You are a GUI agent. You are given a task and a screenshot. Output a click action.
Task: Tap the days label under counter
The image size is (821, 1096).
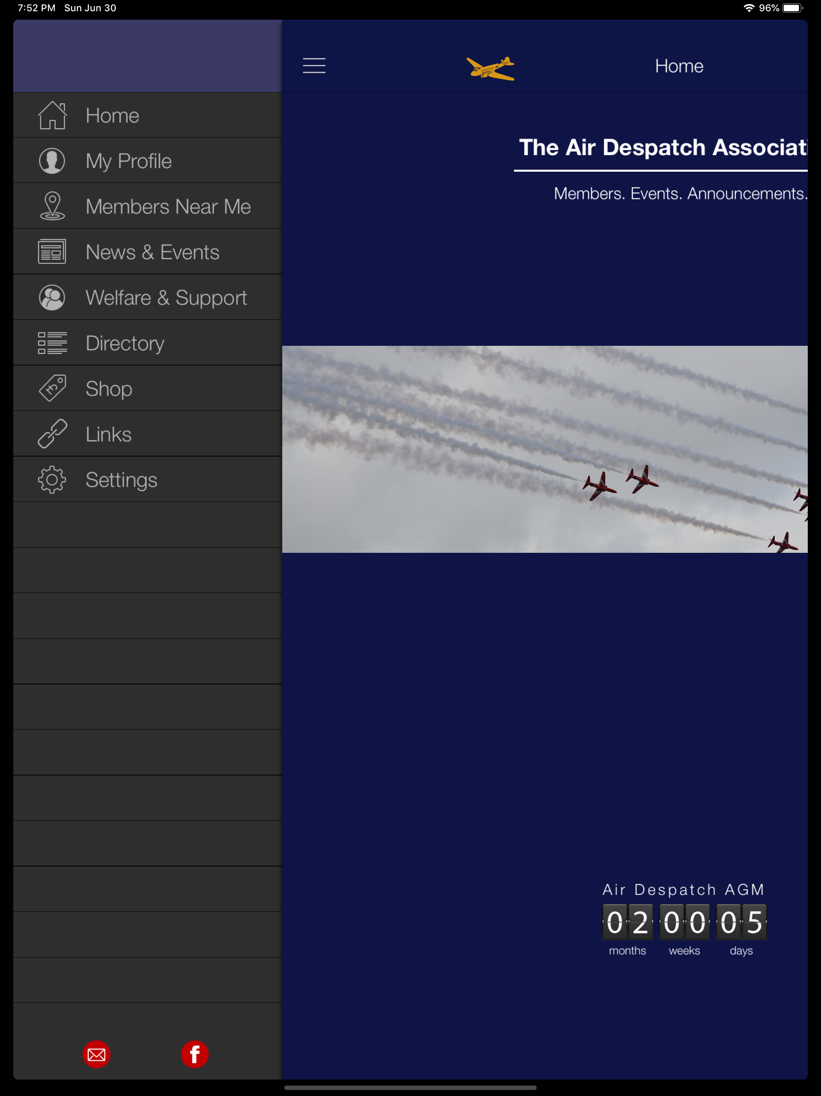coord(741,951)
